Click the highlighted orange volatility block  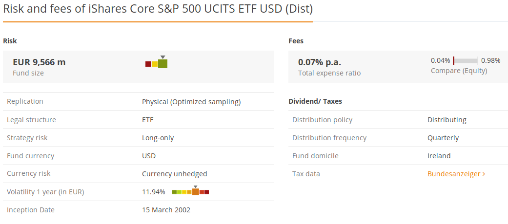point(195,192)
